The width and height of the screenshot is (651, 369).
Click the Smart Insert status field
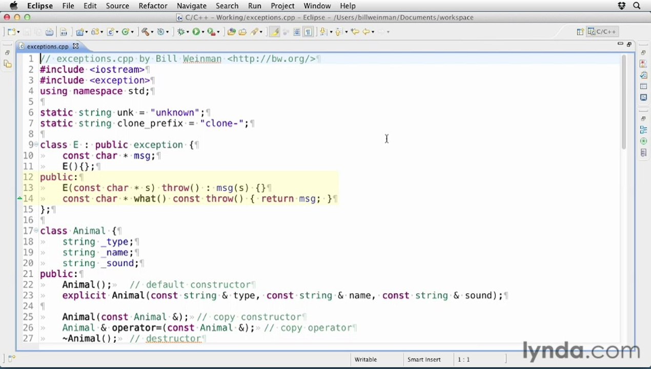(x=424, y=360)
